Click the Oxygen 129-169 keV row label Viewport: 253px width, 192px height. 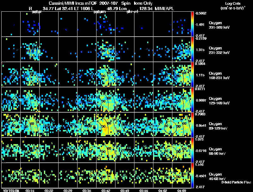coord(219,101)
